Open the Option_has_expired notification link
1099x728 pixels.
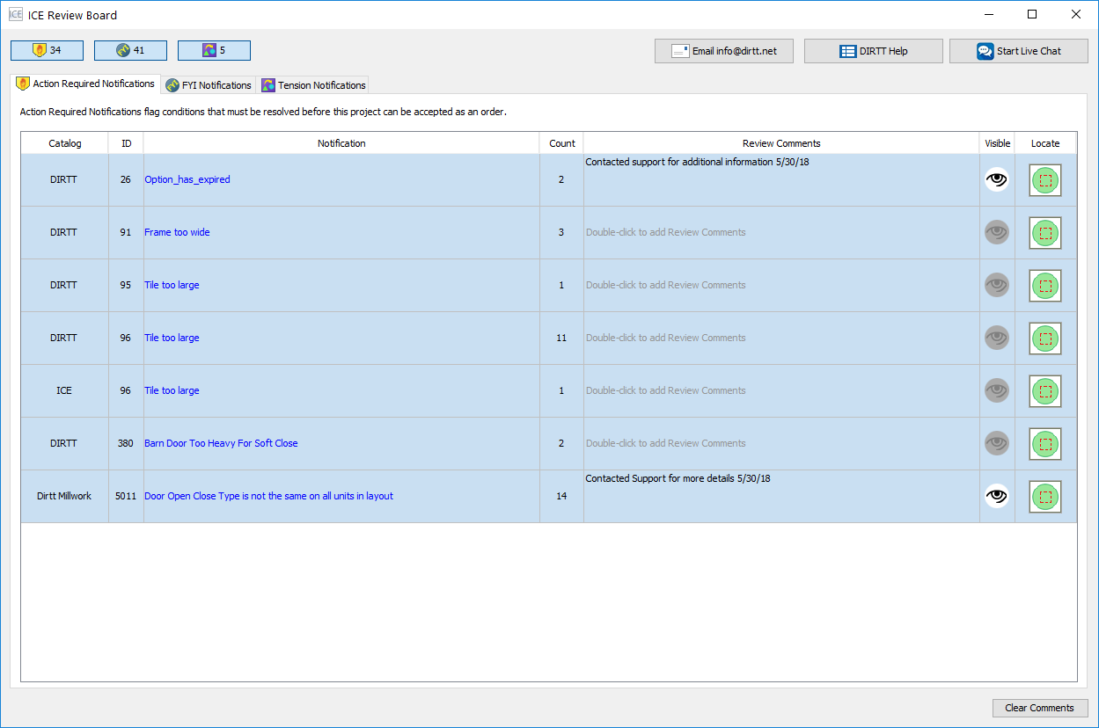point(187,179)
